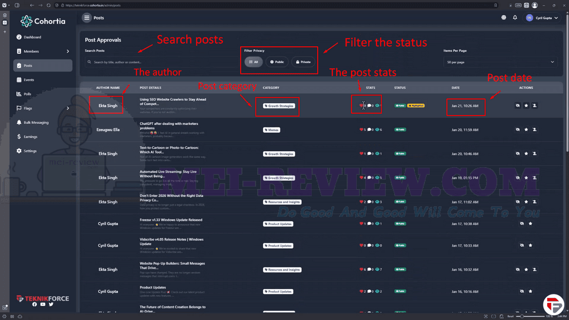This screenshot has height=320, width=569.
Task: Select the All privacy filter
Action: tap(253, 62)
